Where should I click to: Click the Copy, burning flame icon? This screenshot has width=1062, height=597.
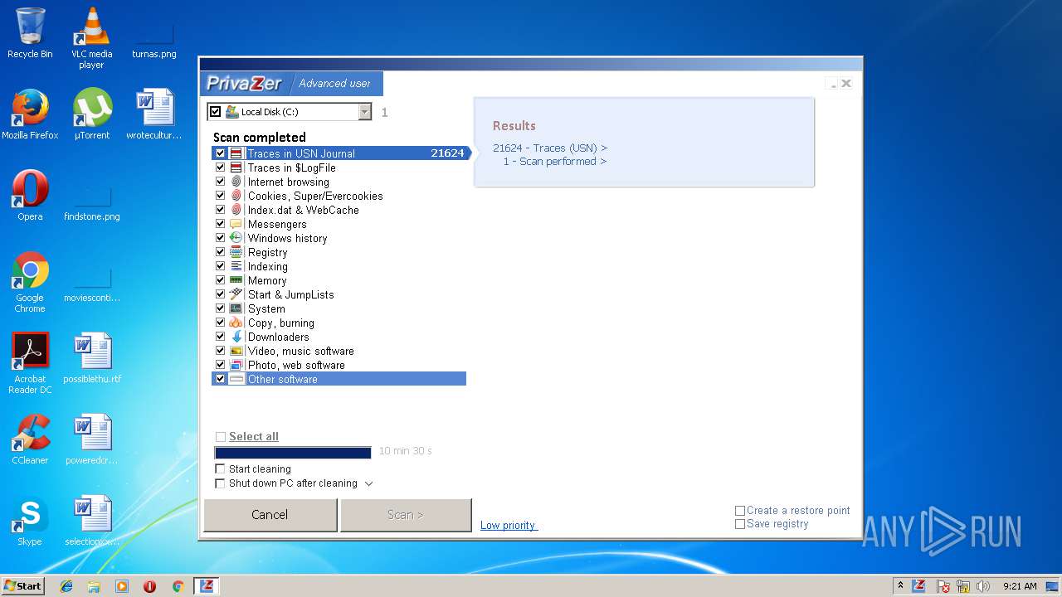[x=236, y=323]
